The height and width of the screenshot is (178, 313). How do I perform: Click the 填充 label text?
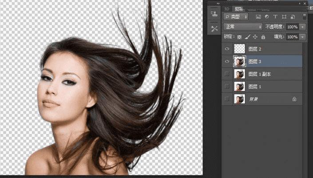point(279,37)
